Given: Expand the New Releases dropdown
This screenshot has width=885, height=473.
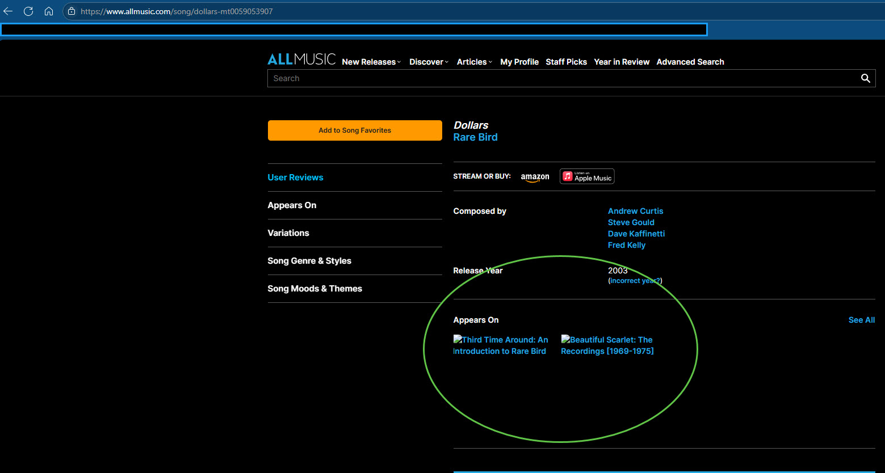Looking at the screenshot, I should tap(371, 62).
